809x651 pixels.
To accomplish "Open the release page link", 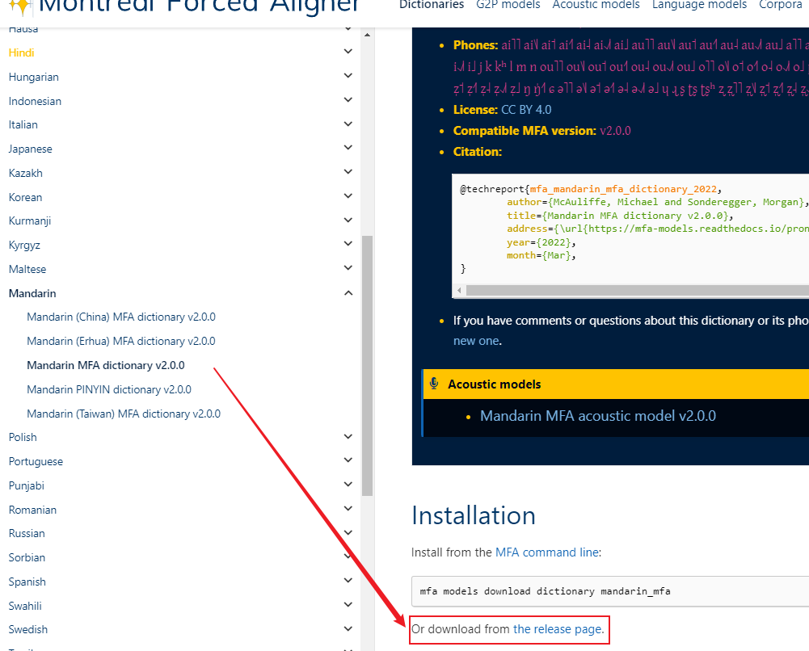I will (x=557, y=629).
